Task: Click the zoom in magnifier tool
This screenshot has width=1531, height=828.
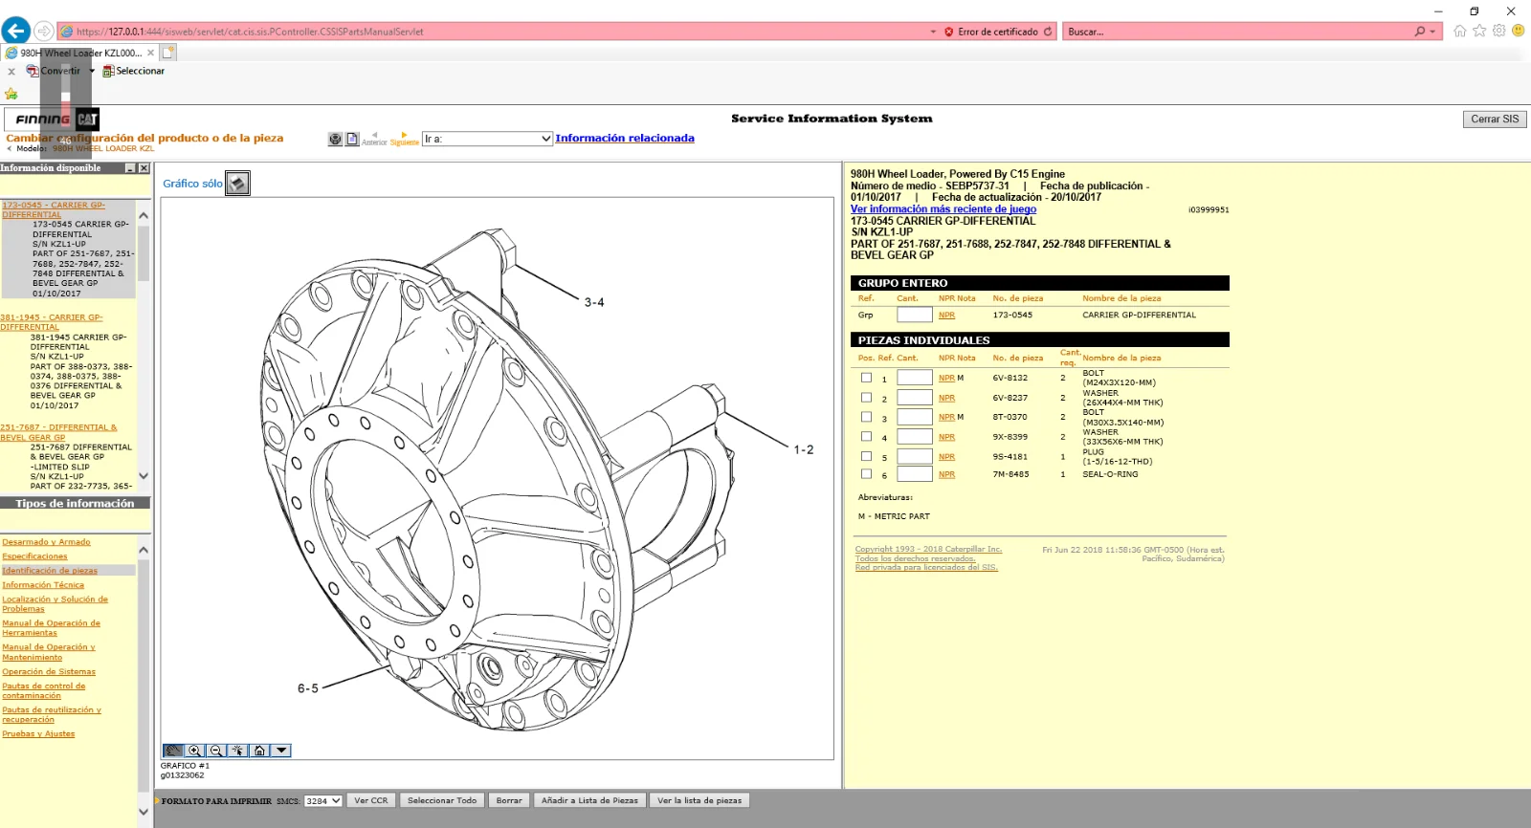Action: click(x=195, y=751)
